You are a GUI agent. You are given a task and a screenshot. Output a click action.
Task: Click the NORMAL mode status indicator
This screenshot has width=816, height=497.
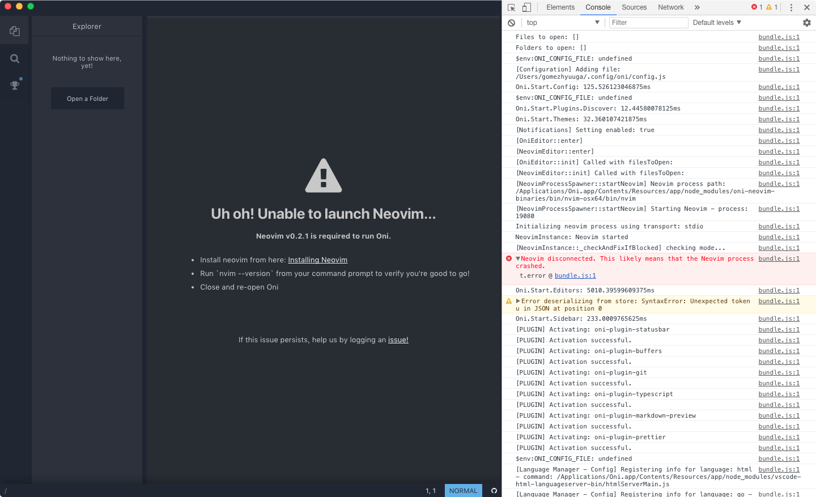pos(463,491)
